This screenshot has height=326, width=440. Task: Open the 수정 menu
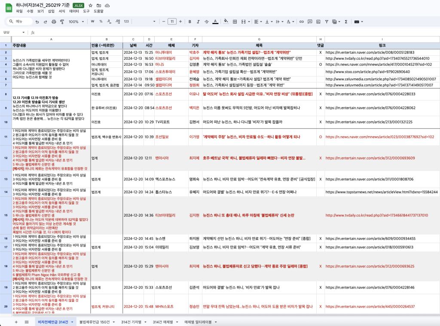(x=30, y=11)
